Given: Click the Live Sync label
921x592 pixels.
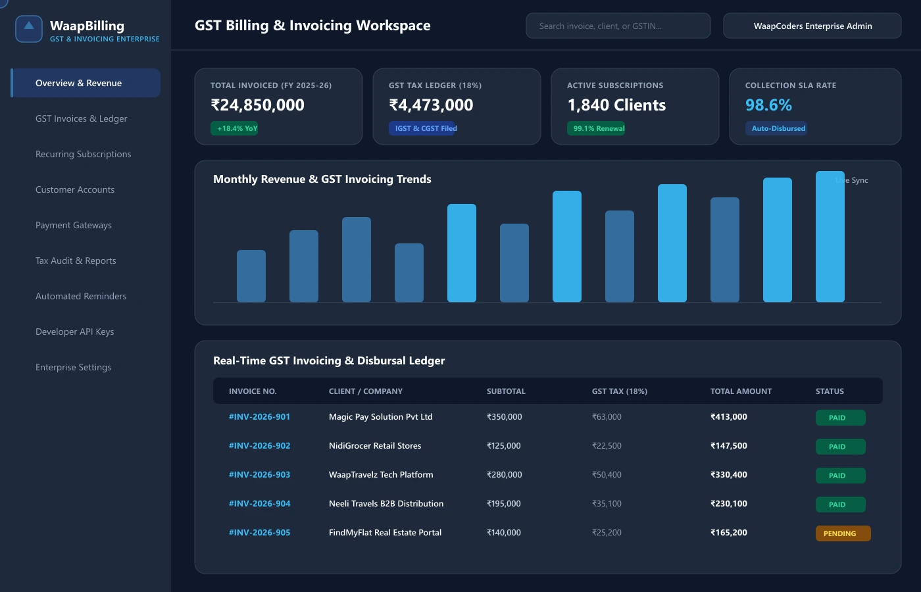Looking at the screenshot, I should (x=852, y=180).
